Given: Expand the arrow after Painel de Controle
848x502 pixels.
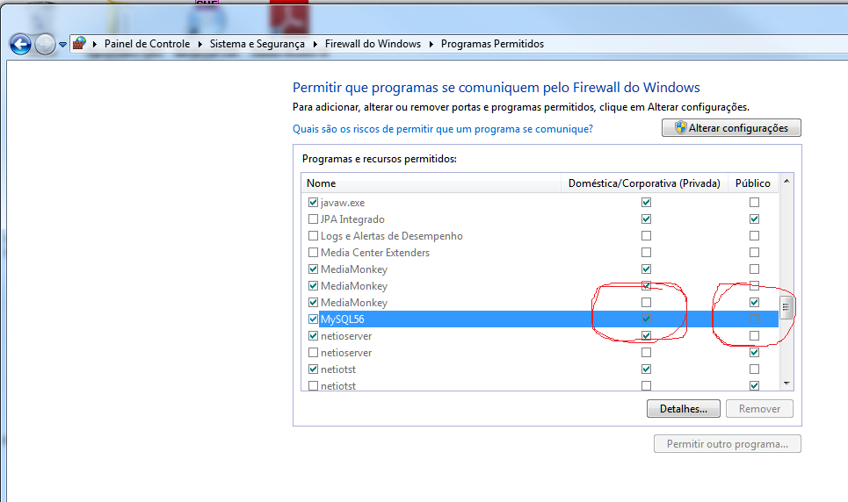Looking at the screenshot, I should [x=199, y=44].
